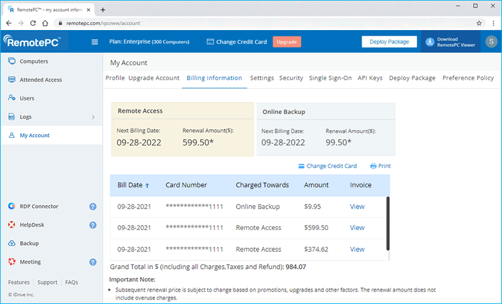Open the Deploy Package tab

pyautogui.click(x=412, y=78)
